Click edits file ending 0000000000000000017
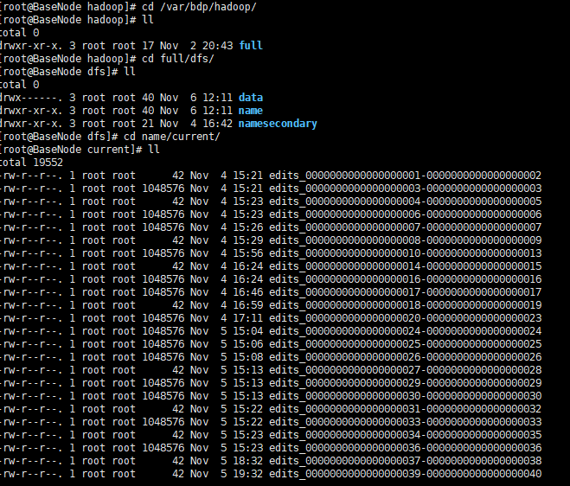This screenshot has height=486, width=570. coord(406,292)
